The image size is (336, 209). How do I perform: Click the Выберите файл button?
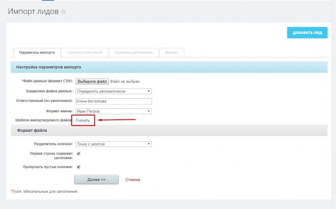(x=92, y=81)
